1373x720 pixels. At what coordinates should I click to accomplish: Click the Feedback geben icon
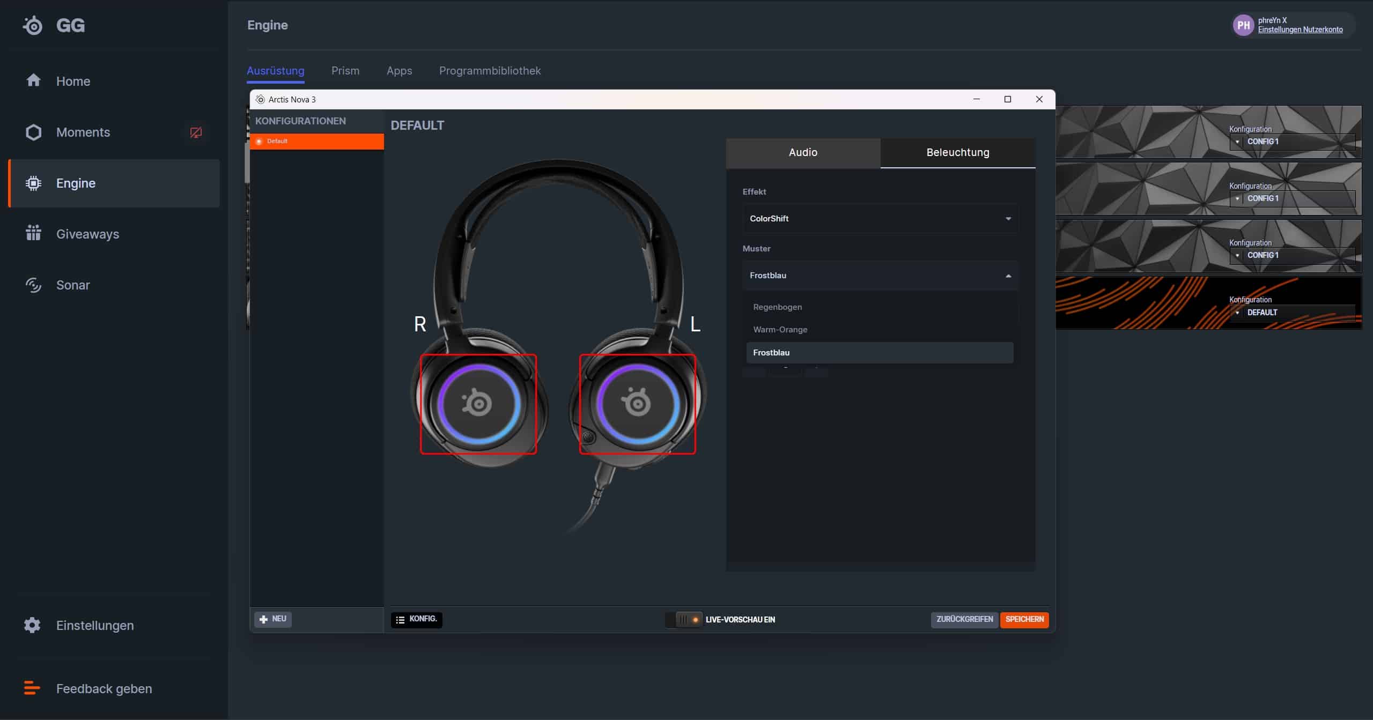tap(32, 688)
